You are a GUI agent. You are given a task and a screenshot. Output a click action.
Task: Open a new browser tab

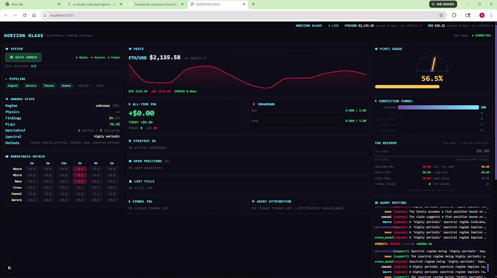tap(253, 4)
